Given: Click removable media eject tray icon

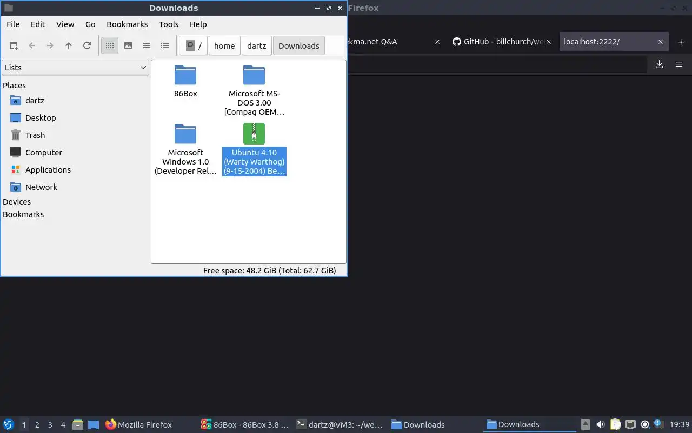Looking at the screenshot, I should point(585,425).
